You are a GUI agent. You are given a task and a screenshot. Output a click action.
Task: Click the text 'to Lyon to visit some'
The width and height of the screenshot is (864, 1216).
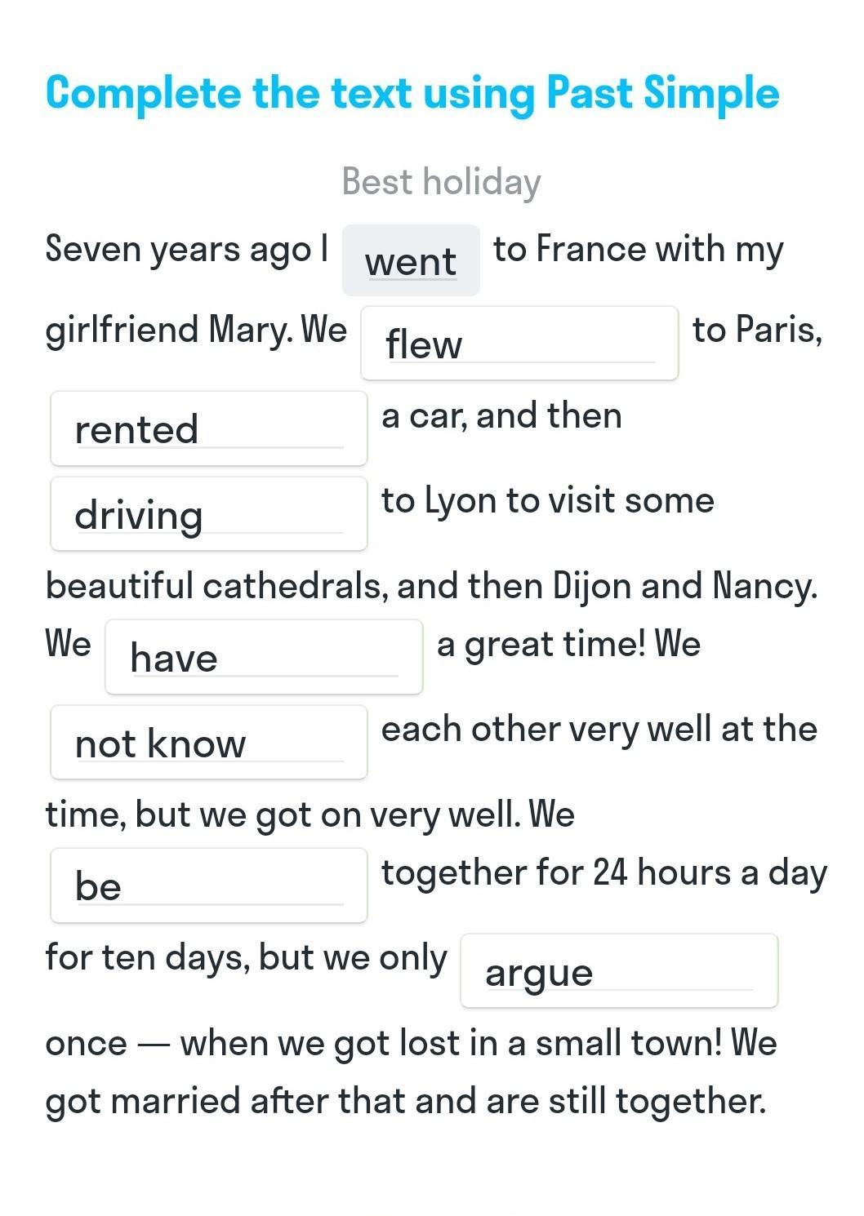coord(547,500)
